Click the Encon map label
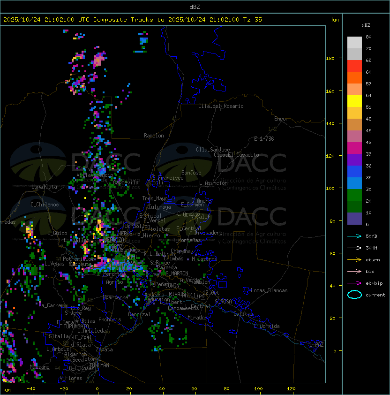 coord(281,119)
